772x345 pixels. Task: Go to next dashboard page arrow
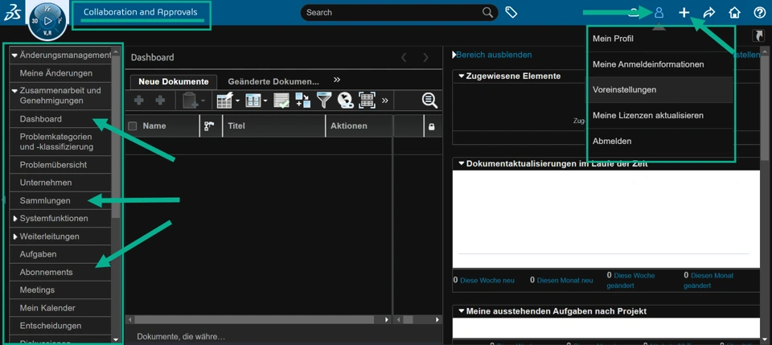click(x=425, y=58)
